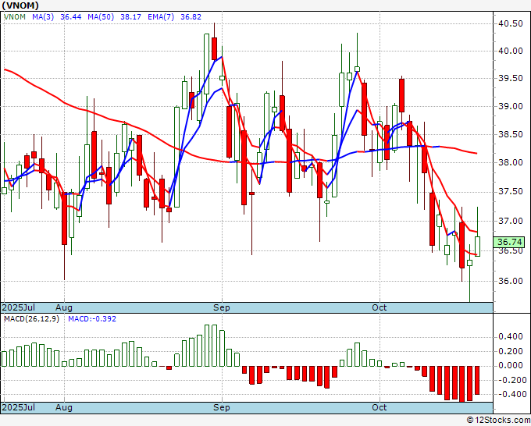Select the VNOM legend label
Image resolution: width=531 pixels, height=426 pixels.
15,16
